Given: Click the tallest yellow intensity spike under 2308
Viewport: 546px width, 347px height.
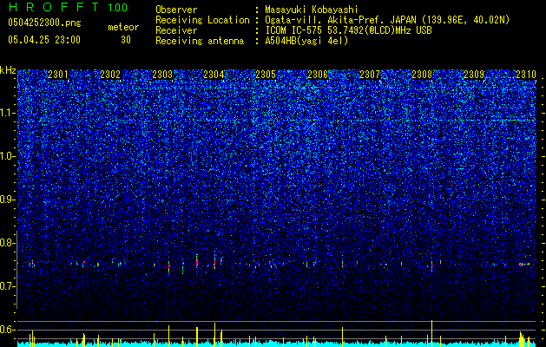Looking at the screenshot, I should coord(431,331).
